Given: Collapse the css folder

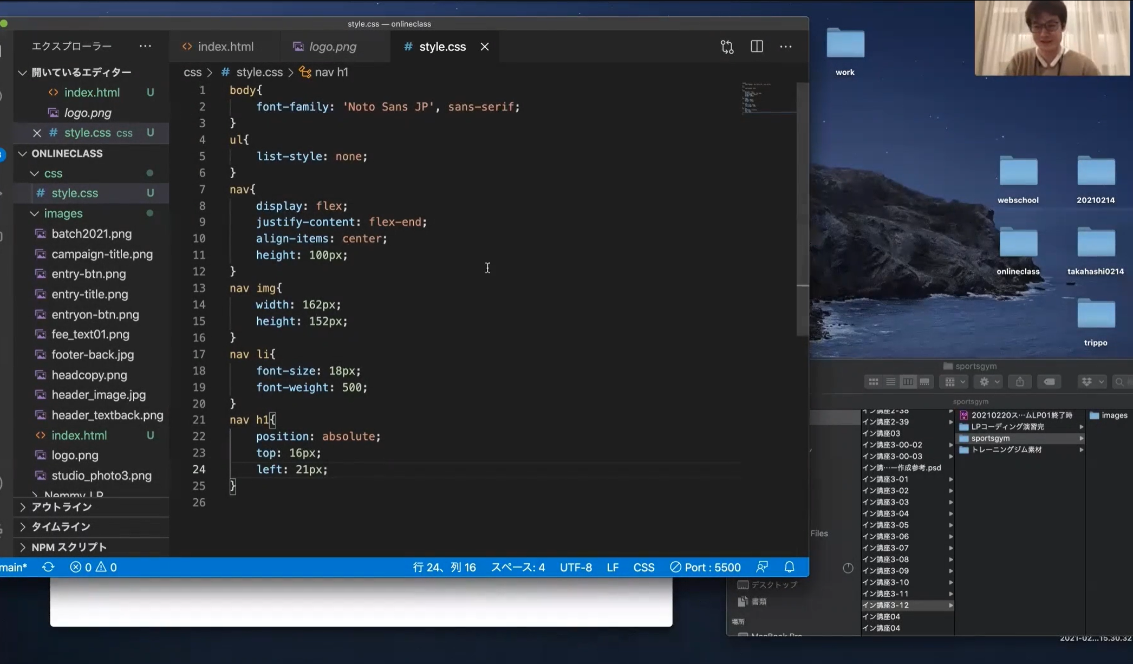Looking at the screenshot, I should coord(34,173).
